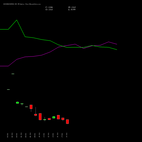Select the low value 'L: 0.99'
This screenshot has width=142, height=142.
coord(72,10)
